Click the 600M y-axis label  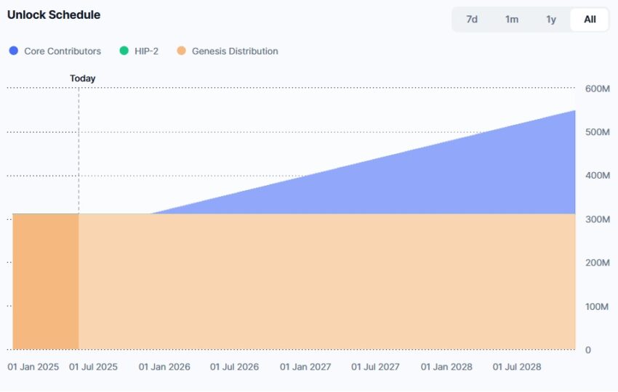click(598, 89)
